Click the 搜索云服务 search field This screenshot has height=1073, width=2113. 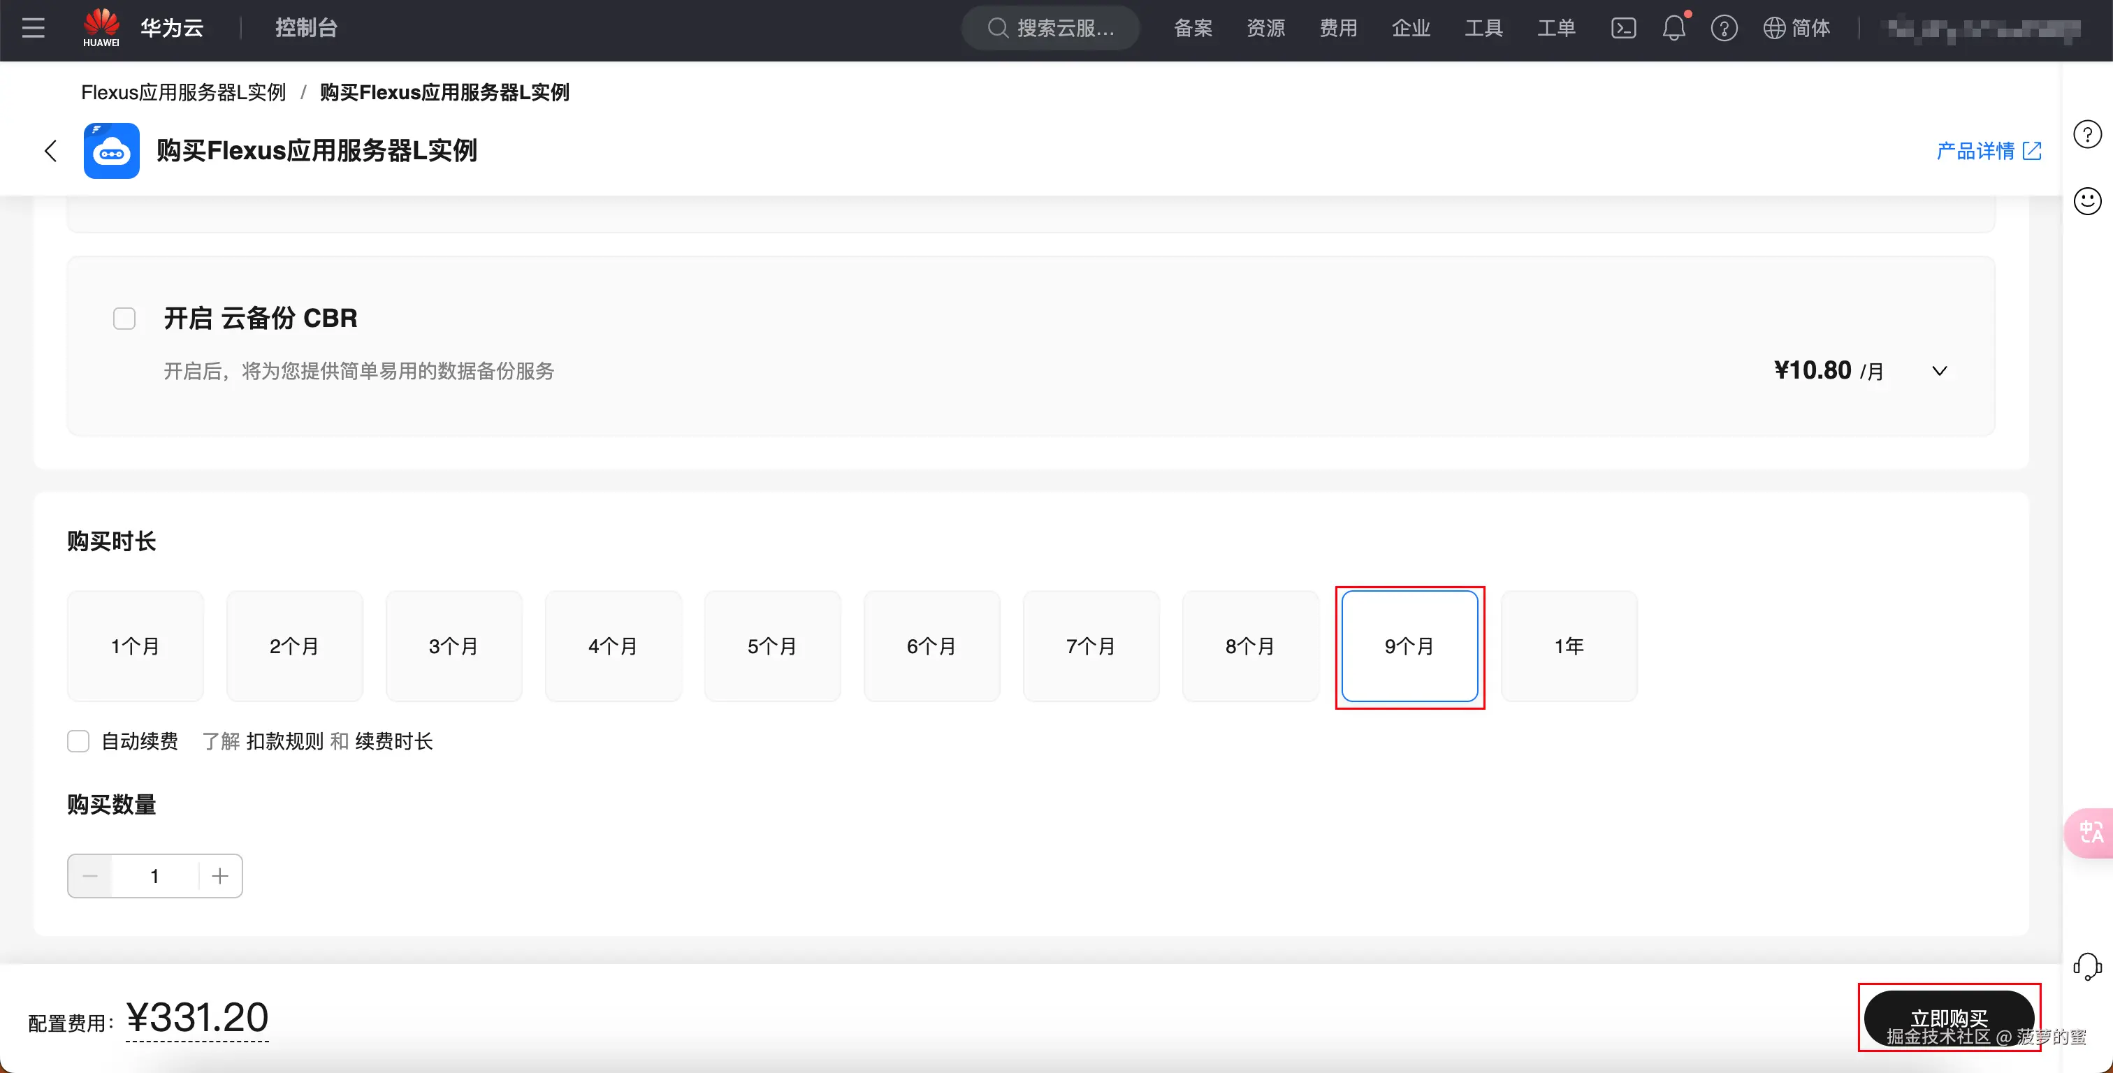[1051, 28]
